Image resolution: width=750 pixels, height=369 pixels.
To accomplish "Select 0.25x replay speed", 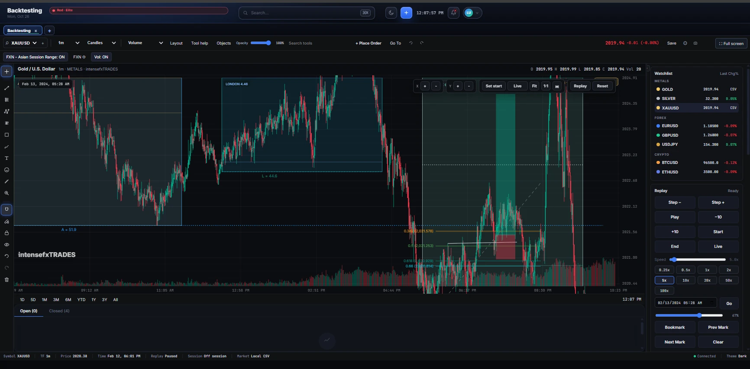I will pos(664,270).
